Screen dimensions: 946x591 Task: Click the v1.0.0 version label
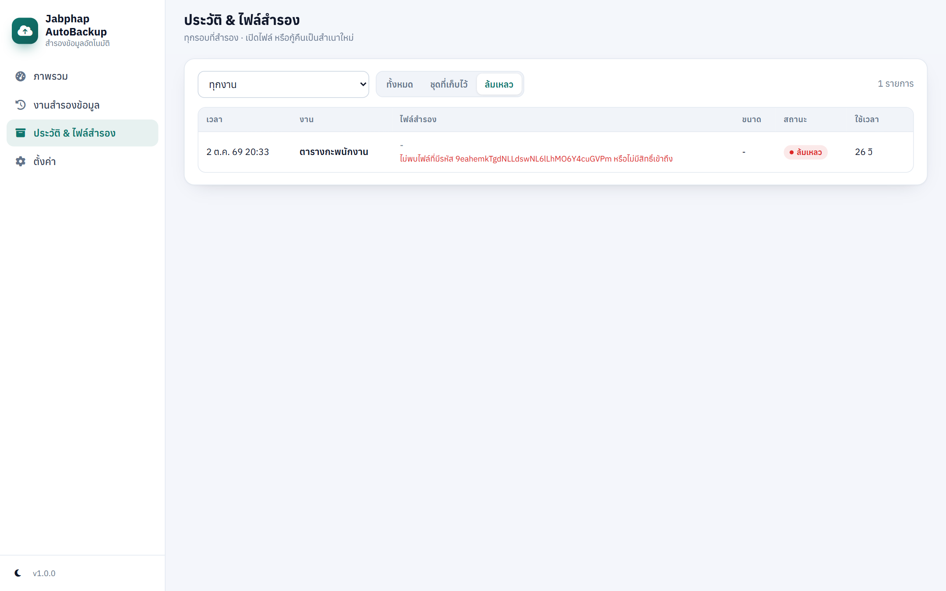click(x=44, y=573)
